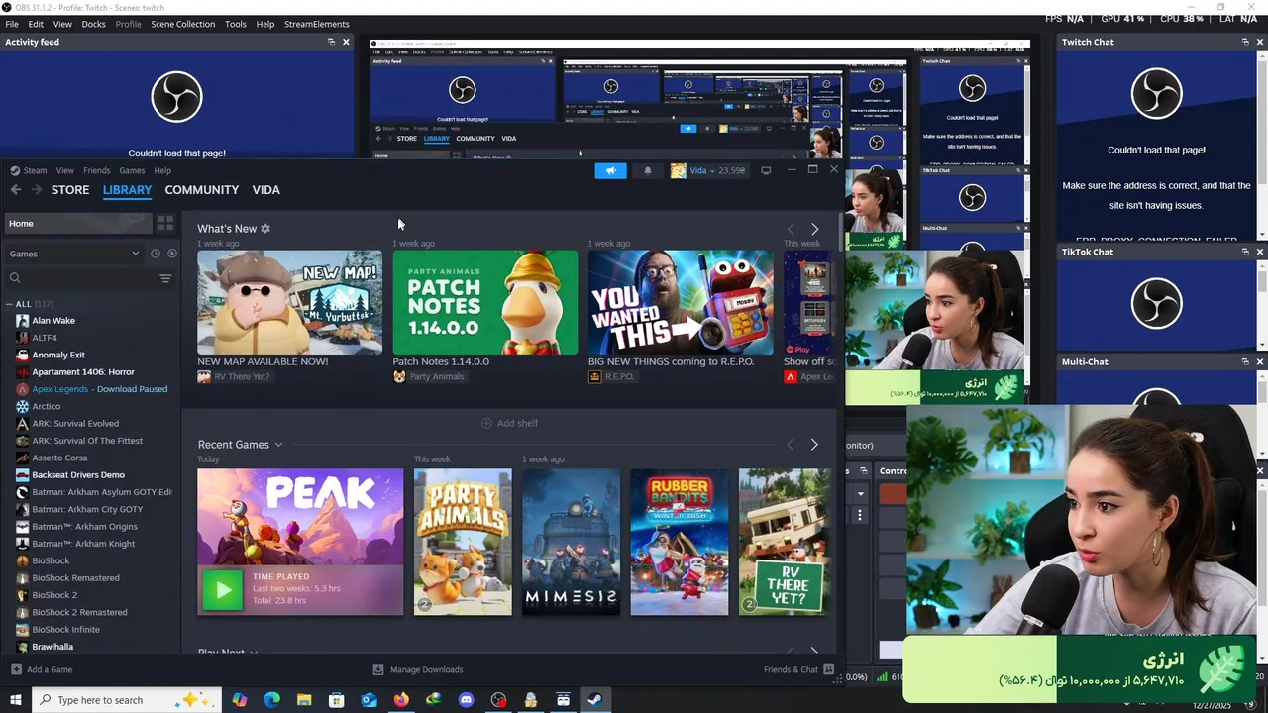
Task: Open the Recent Games shelf dropdown
Action: pyautogui.click(x=278, y=445)
